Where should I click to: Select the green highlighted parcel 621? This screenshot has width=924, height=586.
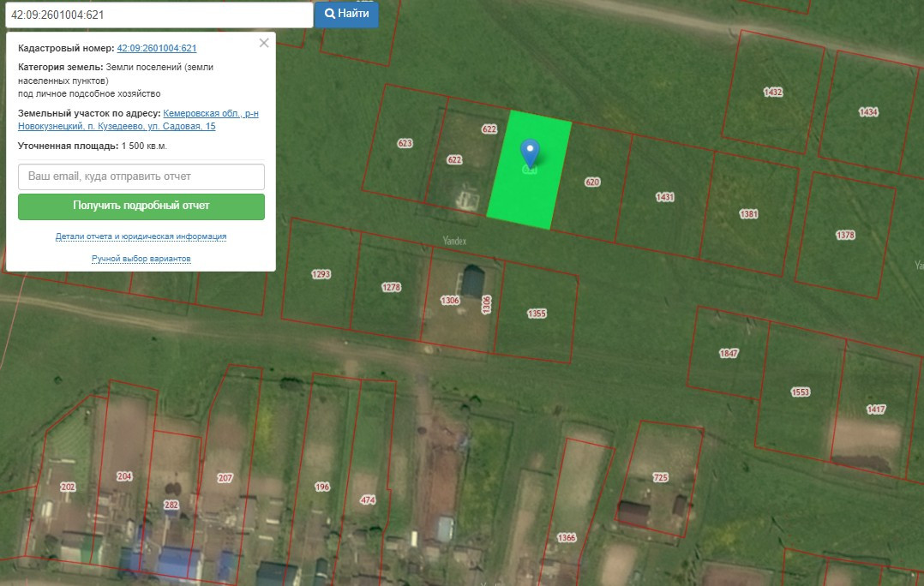529,170
